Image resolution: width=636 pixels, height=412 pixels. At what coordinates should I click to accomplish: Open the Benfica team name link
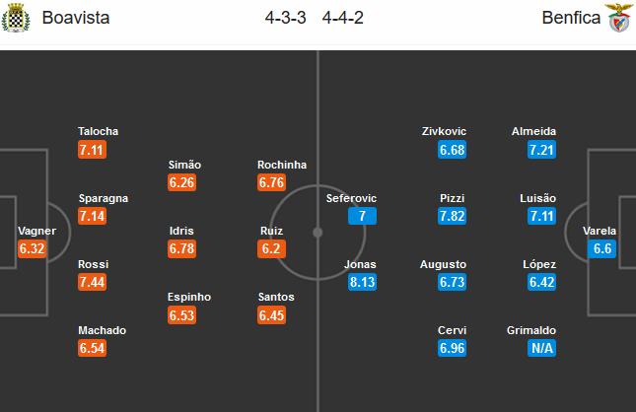[571, 18]
